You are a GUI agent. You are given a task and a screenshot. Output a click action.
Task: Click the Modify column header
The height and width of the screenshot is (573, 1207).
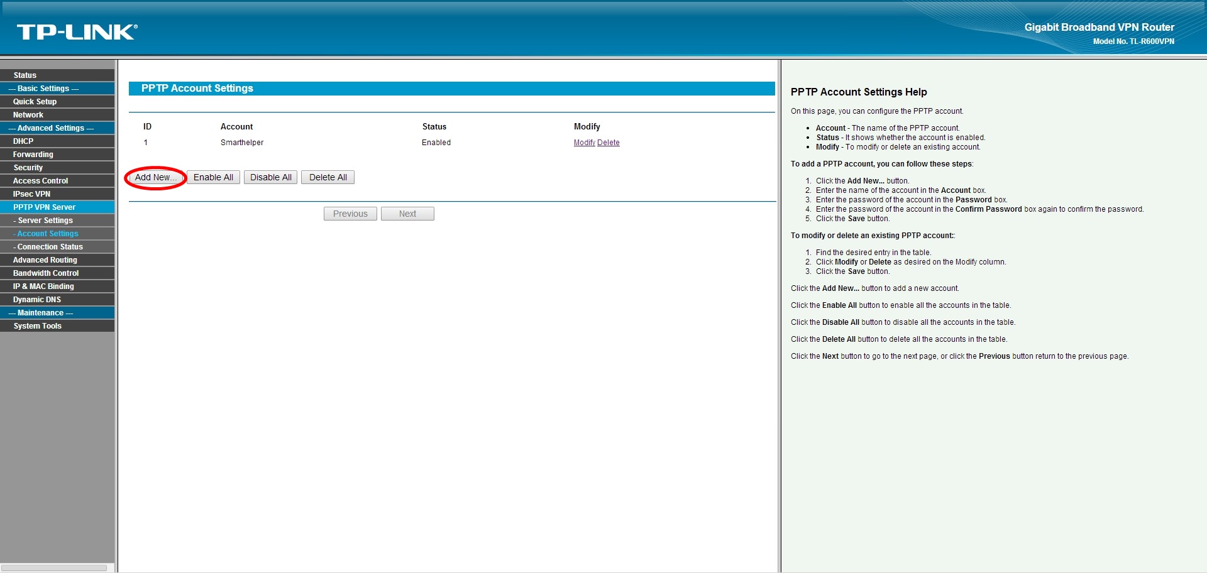587,126
